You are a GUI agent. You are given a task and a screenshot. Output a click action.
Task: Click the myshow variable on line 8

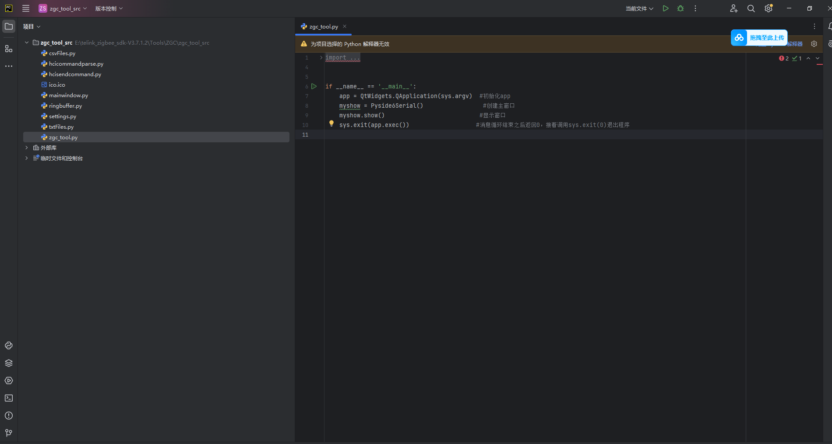349,106
